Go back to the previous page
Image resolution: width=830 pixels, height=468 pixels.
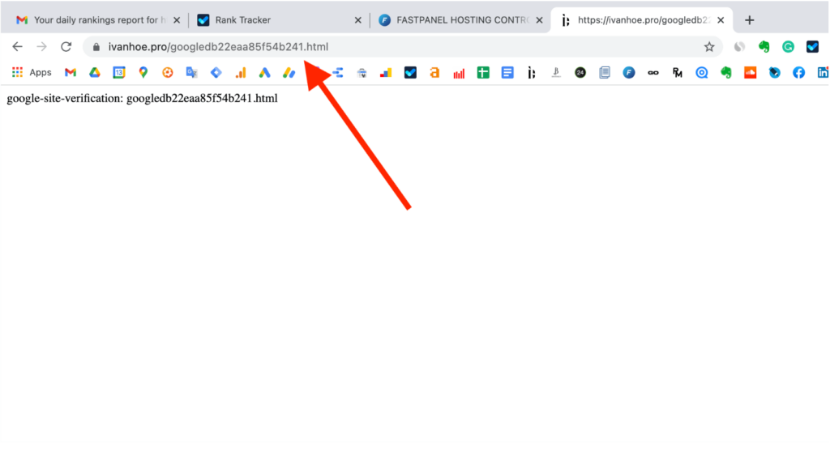click(x=18, y=46)
